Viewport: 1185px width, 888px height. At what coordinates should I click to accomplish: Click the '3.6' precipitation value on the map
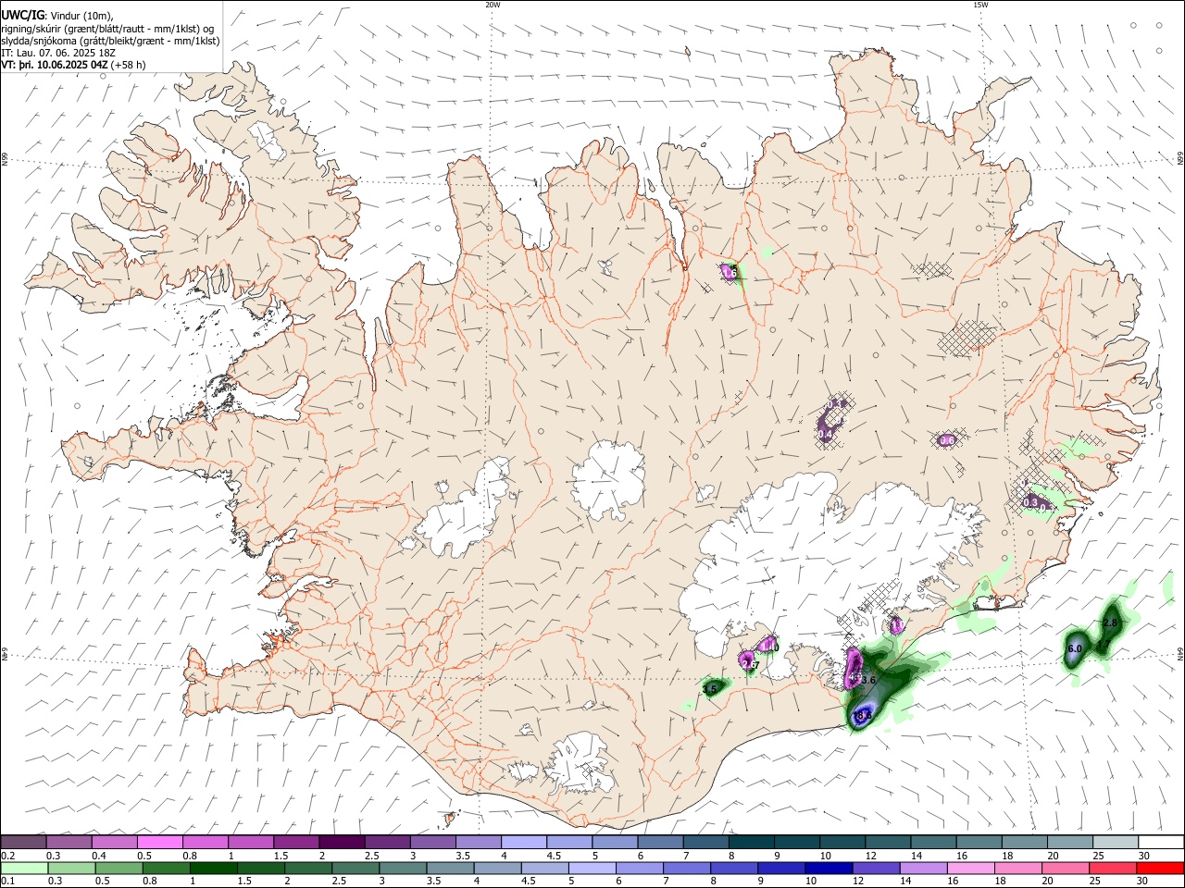869,680
